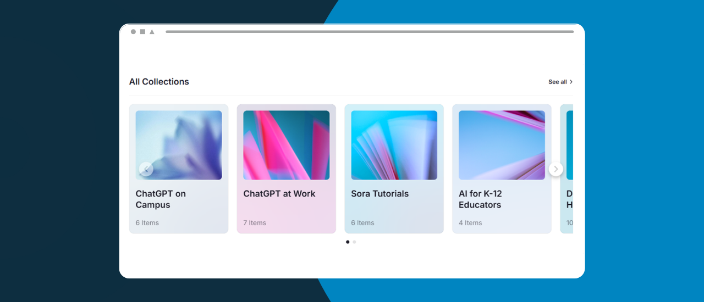The width and height of the screenshot is (704, 302).
Task: Click the Sora Tutorials title
Action: coord(380,194)
